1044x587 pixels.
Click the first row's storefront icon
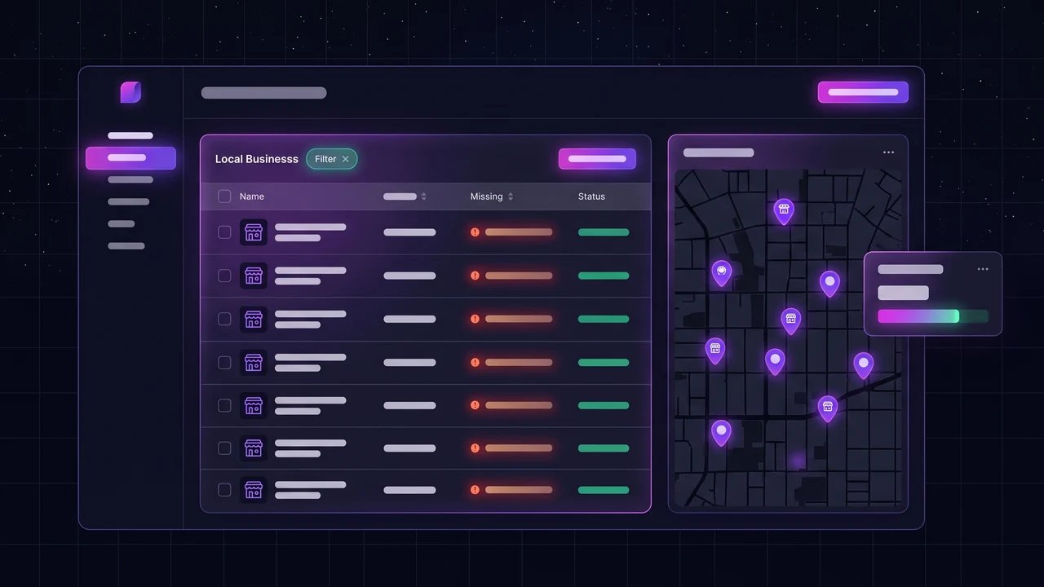(254, 232)
